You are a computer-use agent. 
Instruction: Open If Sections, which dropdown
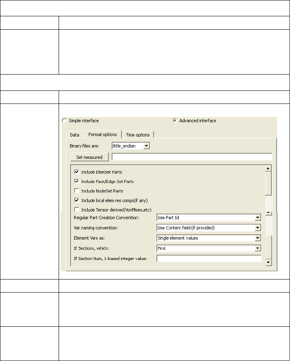coord(258,248)
